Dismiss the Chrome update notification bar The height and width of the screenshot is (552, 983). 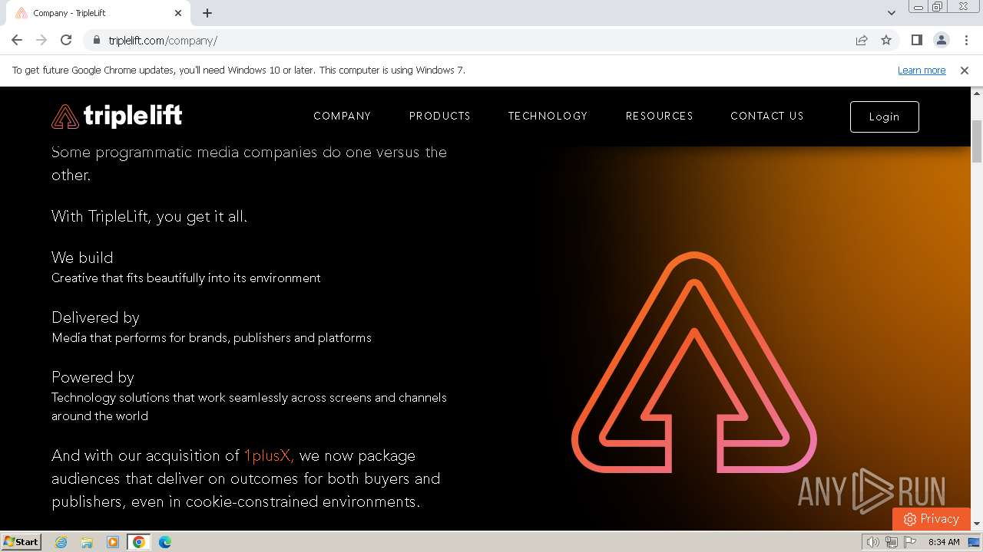(965, 71)
